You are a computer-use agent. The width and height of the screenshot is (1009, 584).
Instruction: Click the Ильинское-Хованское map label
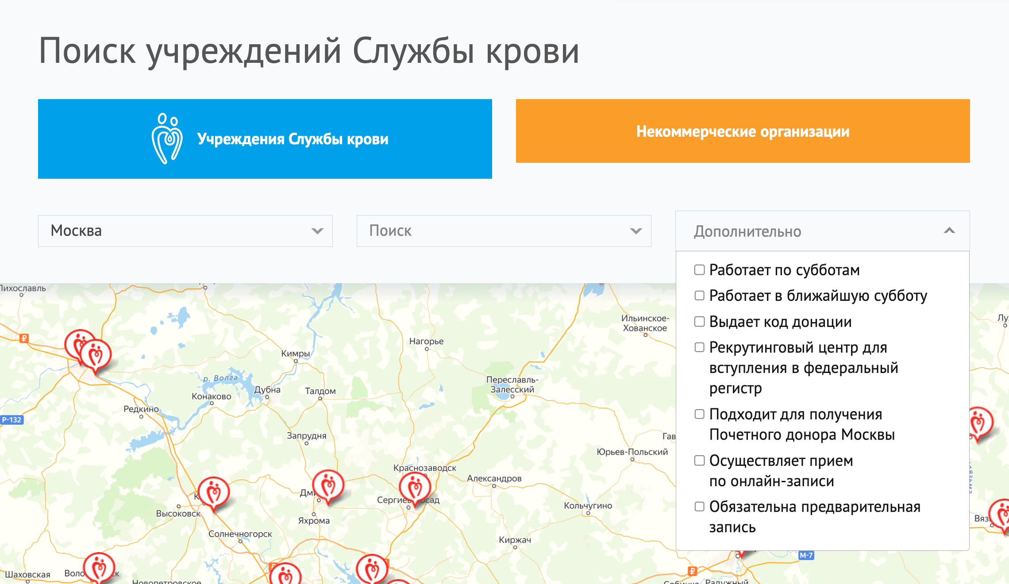pyautogui.click(x=645, y=323)
